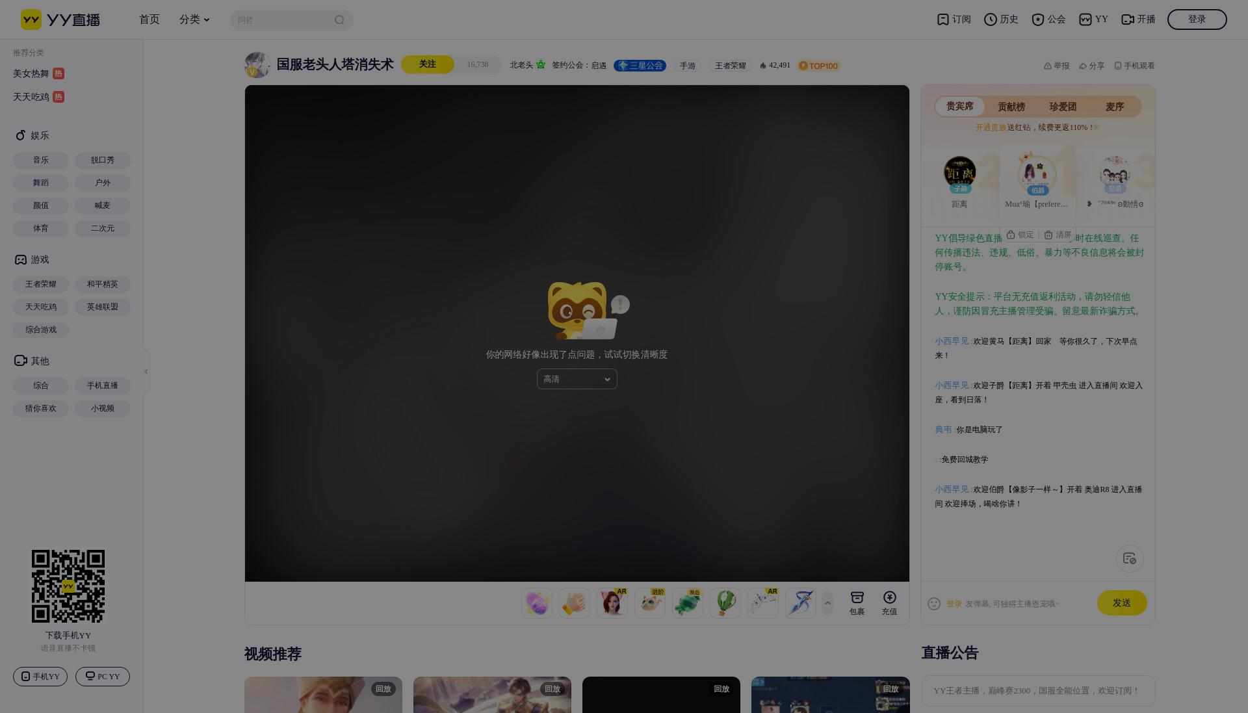Click the PC YY download button

(x=103, y=677)
